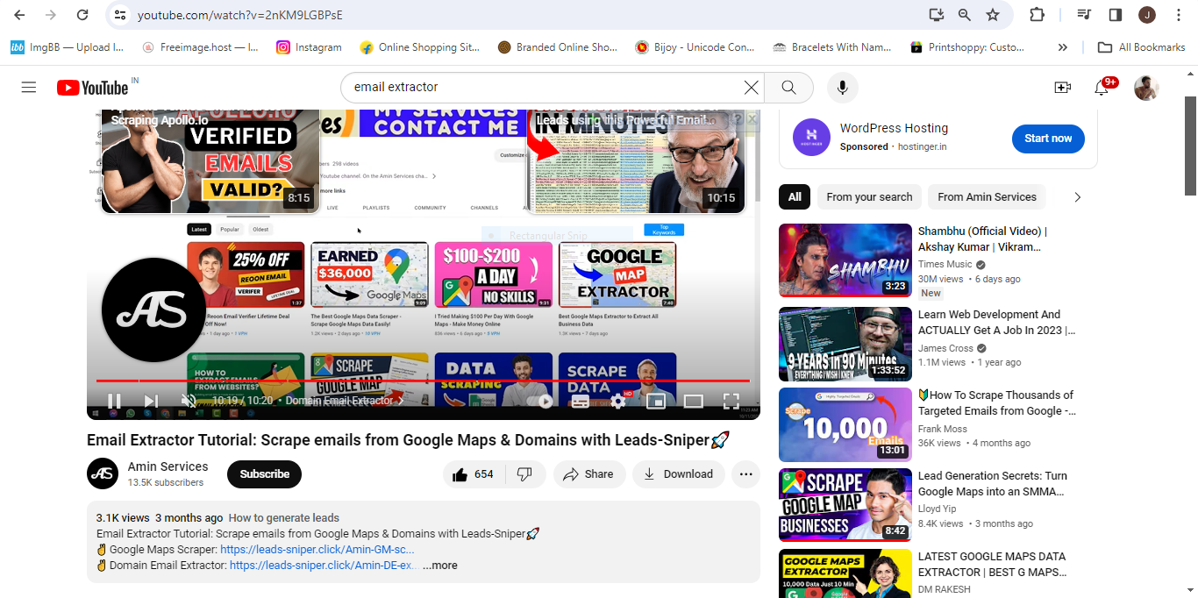This screenshot has height=598, width=1198.
Task: Subscribe to Amin Services
Action: pos(264,474)
